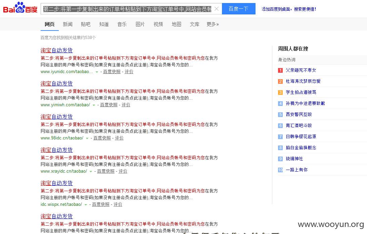Switch to the 图片 tab
Image resolution: width=367 pixels, height=234 pixels.
point(140,24)
